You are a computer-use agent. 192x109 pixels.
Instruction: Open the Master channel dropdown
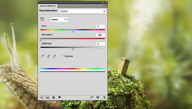[x=59, y=19]
